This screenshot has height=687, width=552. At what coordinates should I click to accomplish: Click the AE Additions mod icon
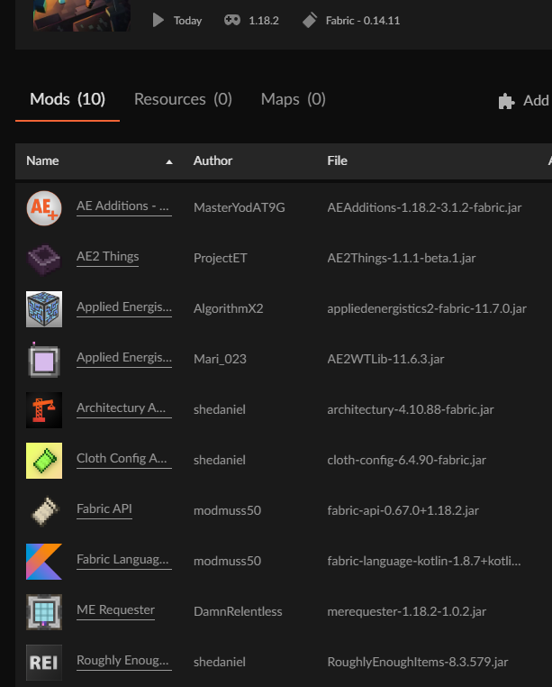click(x=44, y=208)
